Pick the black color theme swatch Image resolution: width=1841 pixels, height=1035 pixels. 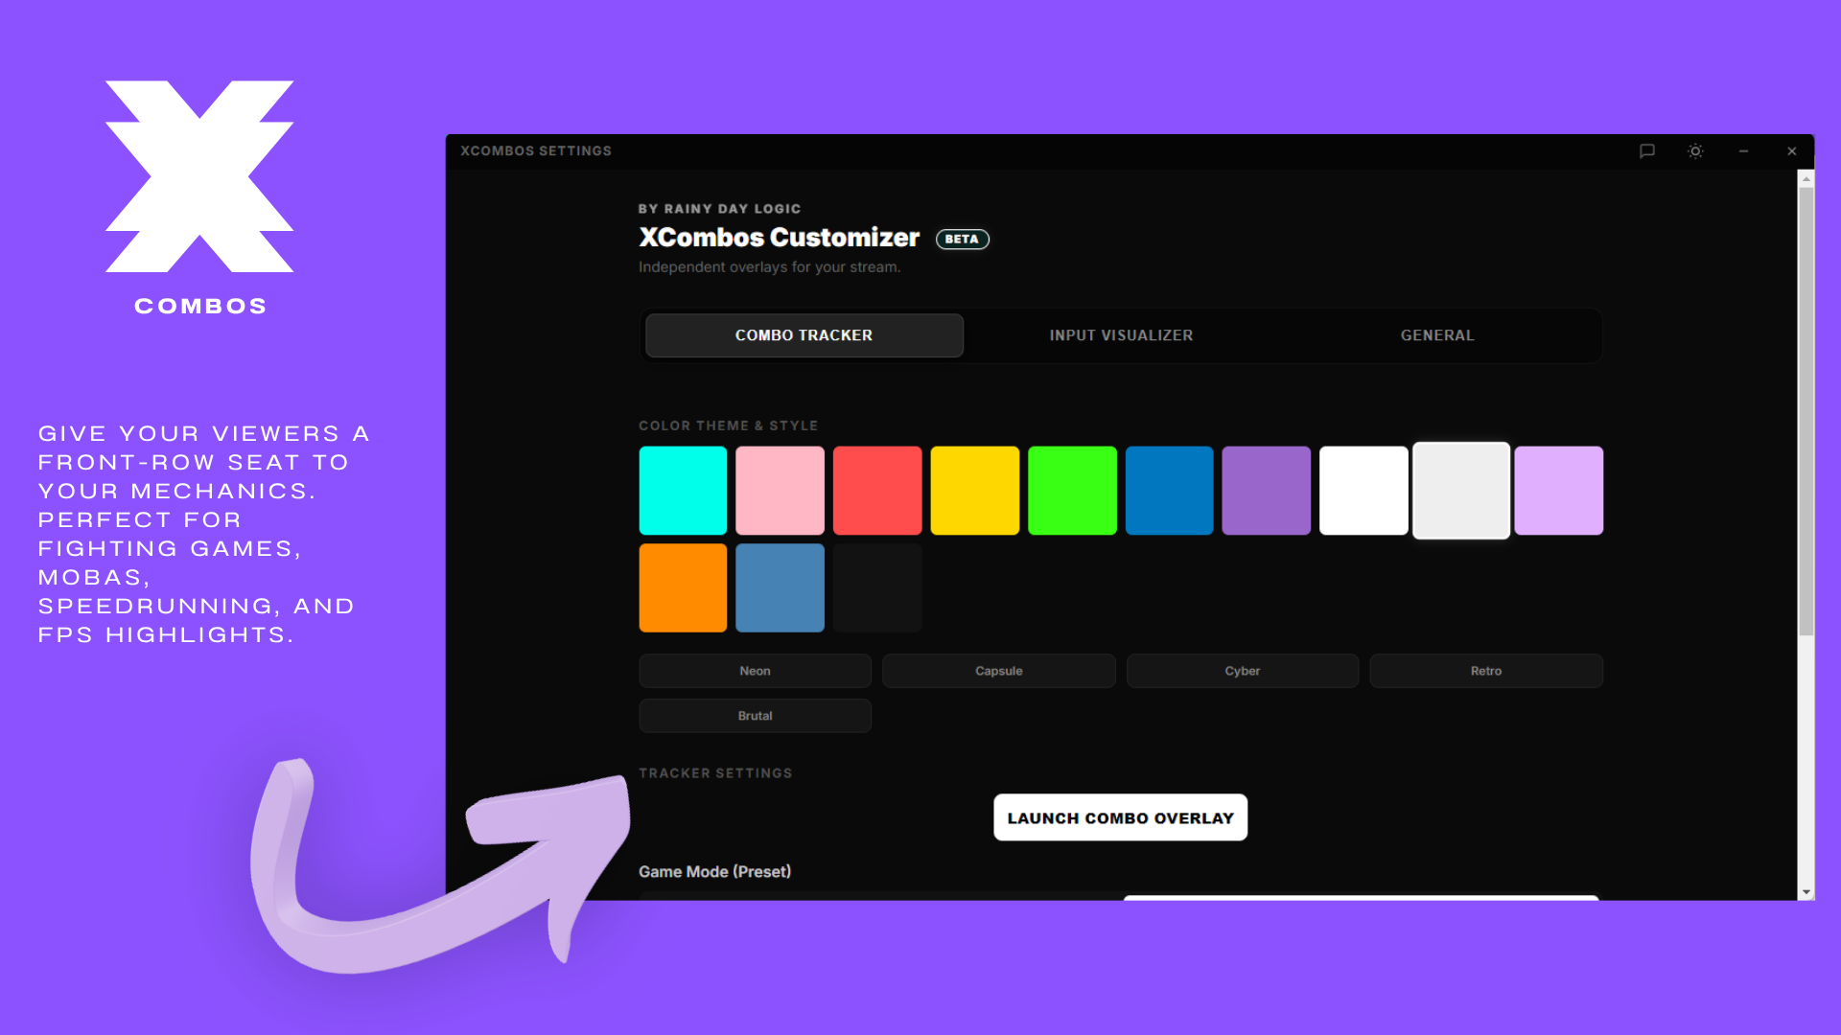pos(877,587)
